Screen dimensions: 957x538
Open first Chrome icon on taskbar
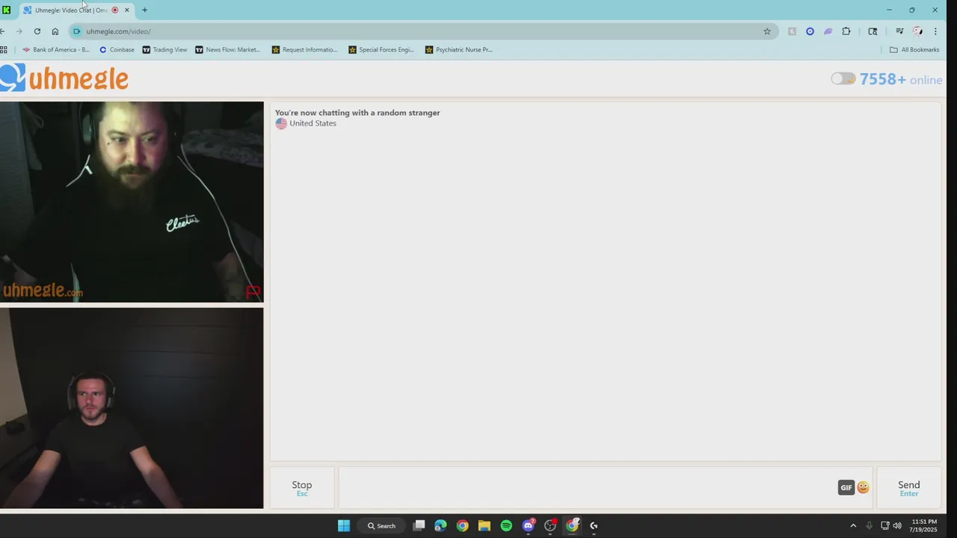pyautogui.click(x=463, y=526)
